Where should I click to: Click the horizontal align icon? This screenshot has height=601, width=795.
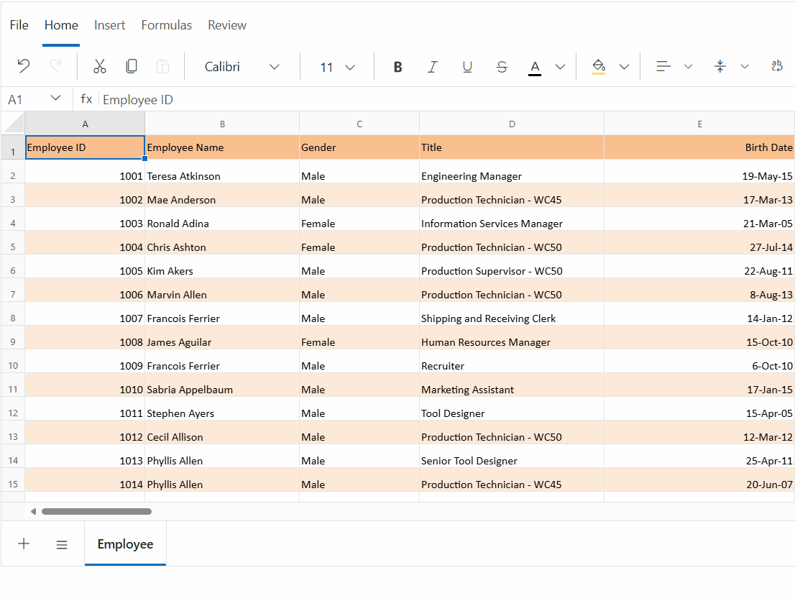click(663, 67)
